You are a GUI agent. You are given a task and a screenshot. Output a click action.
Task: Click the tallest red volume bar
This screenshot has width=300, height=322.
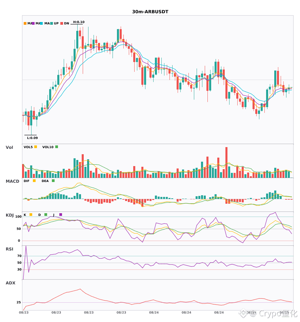point(226,162)
